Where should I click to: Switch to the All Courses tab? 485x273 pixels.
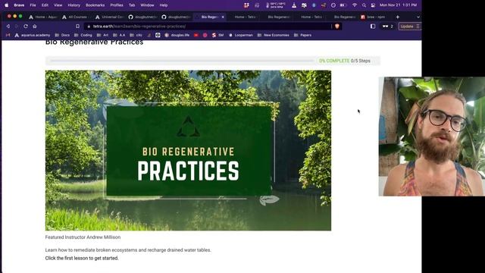coord(76,17)
